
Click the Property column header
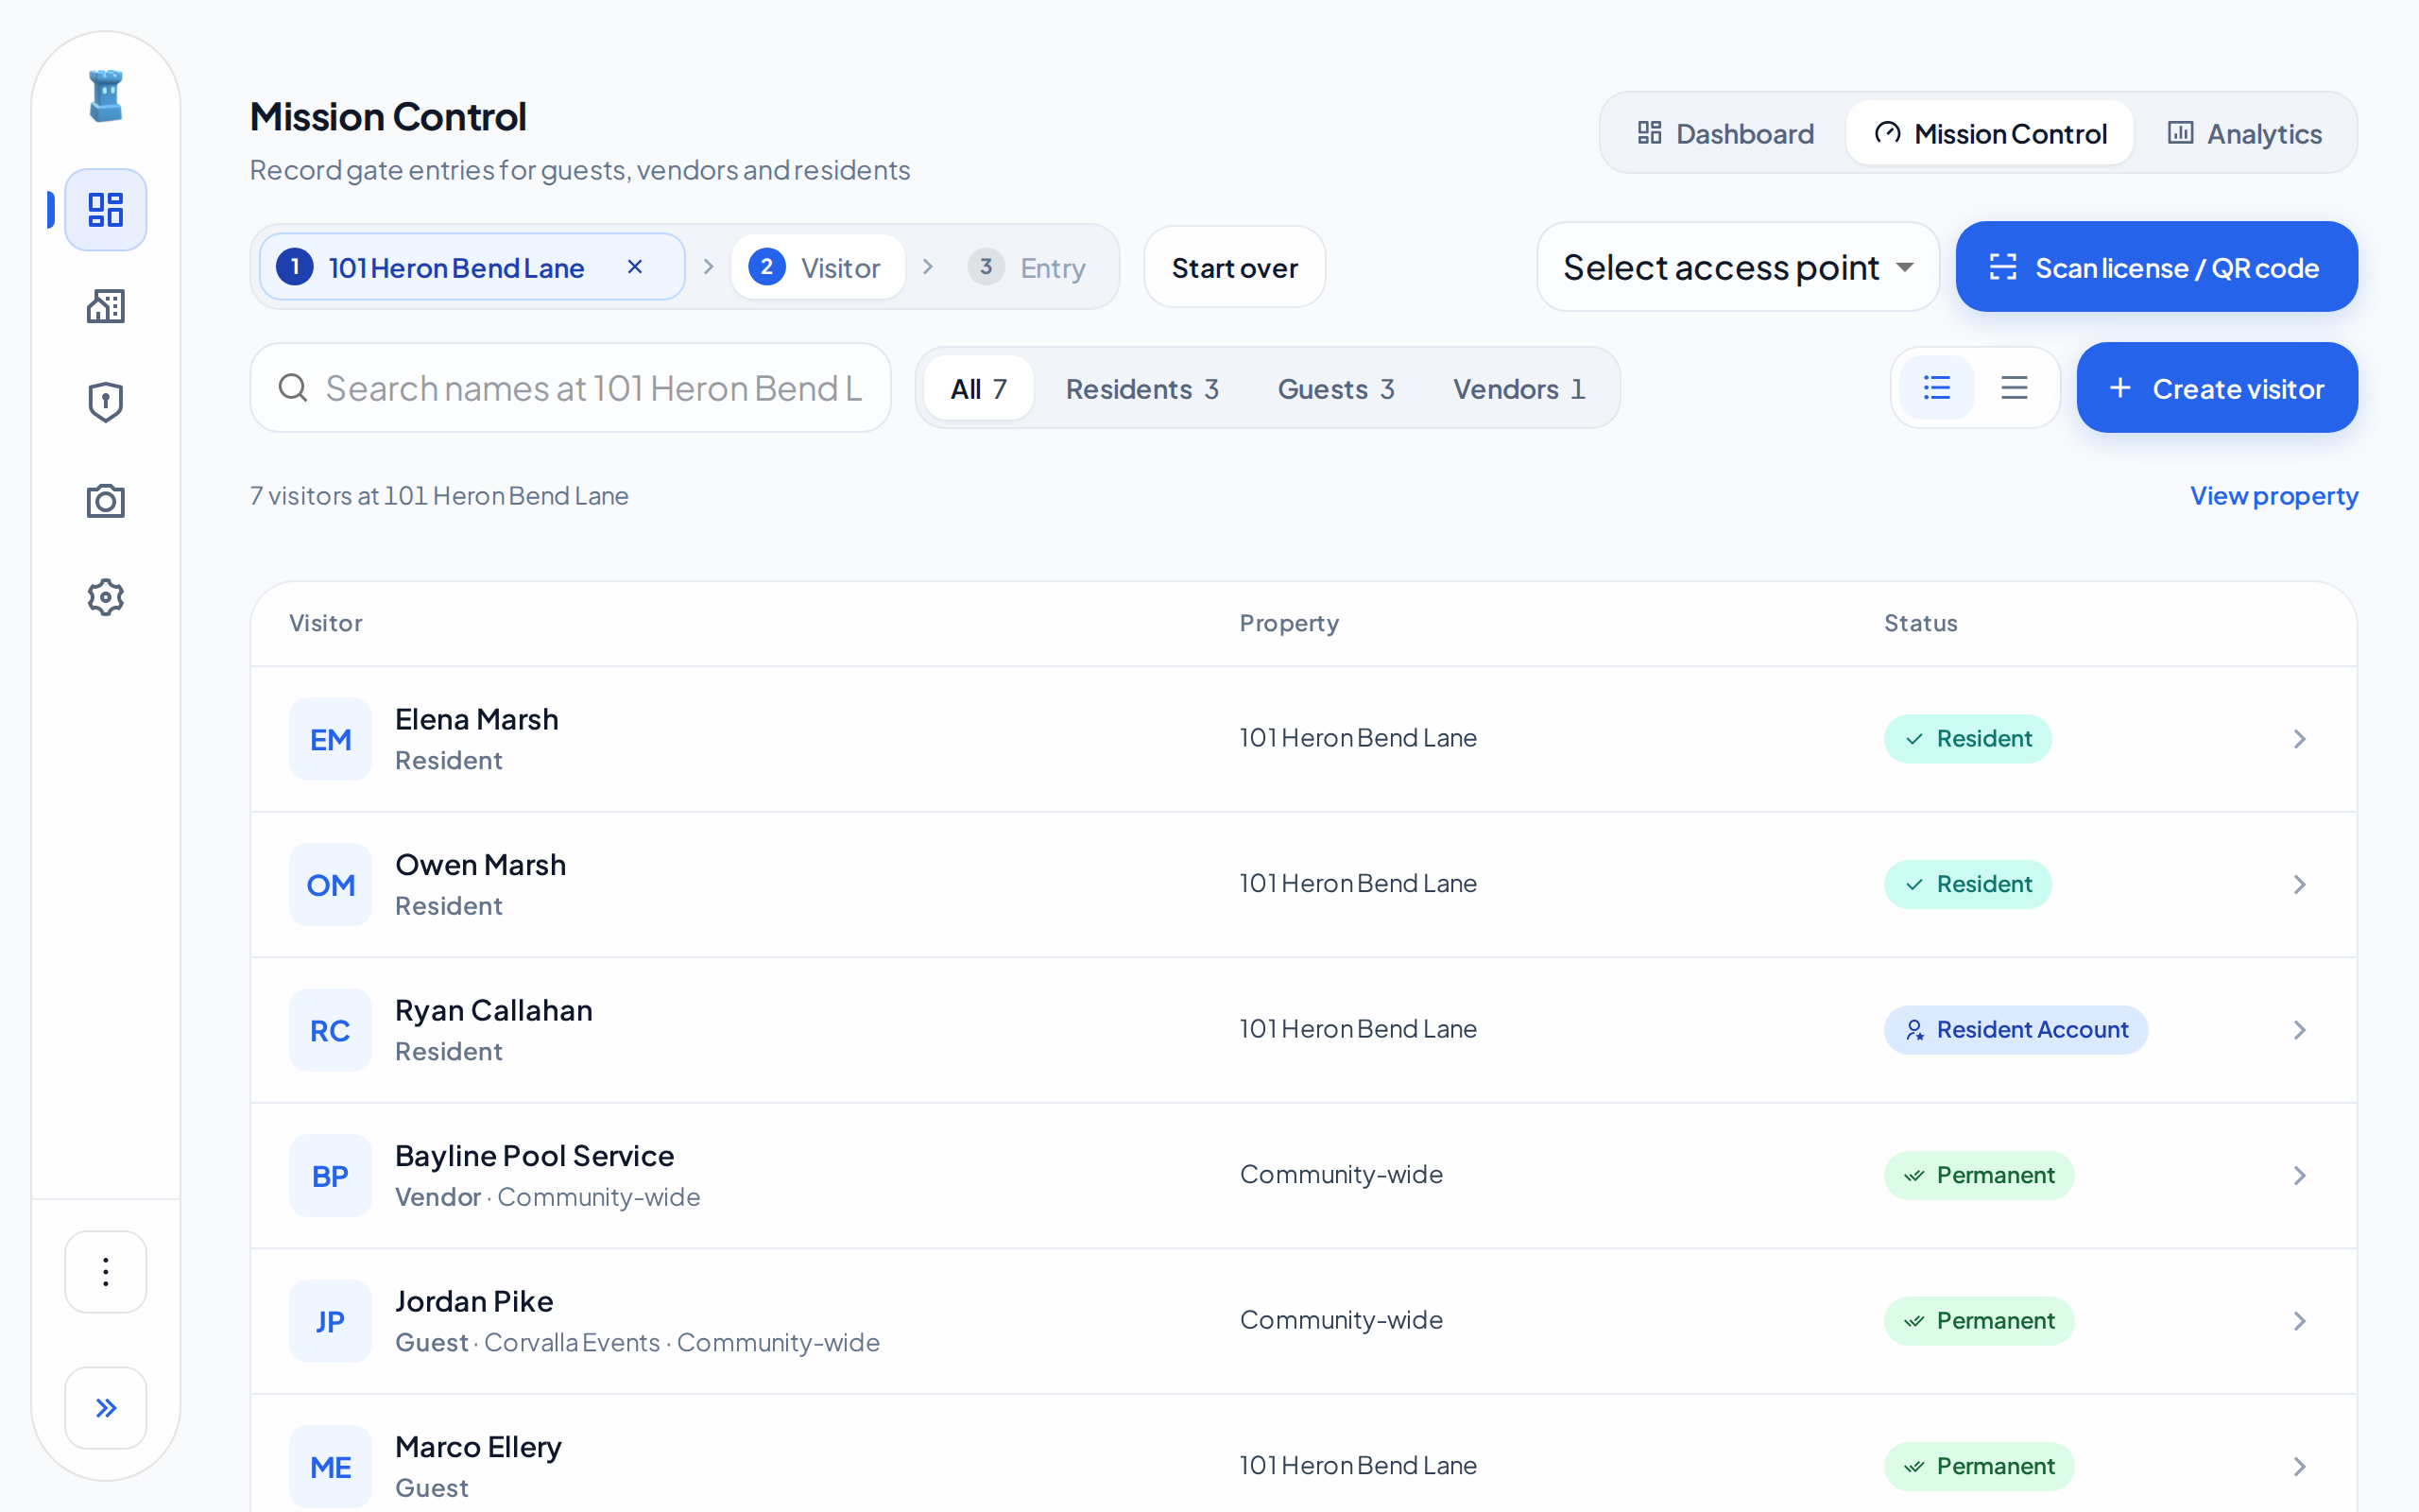pos(1289,623)
